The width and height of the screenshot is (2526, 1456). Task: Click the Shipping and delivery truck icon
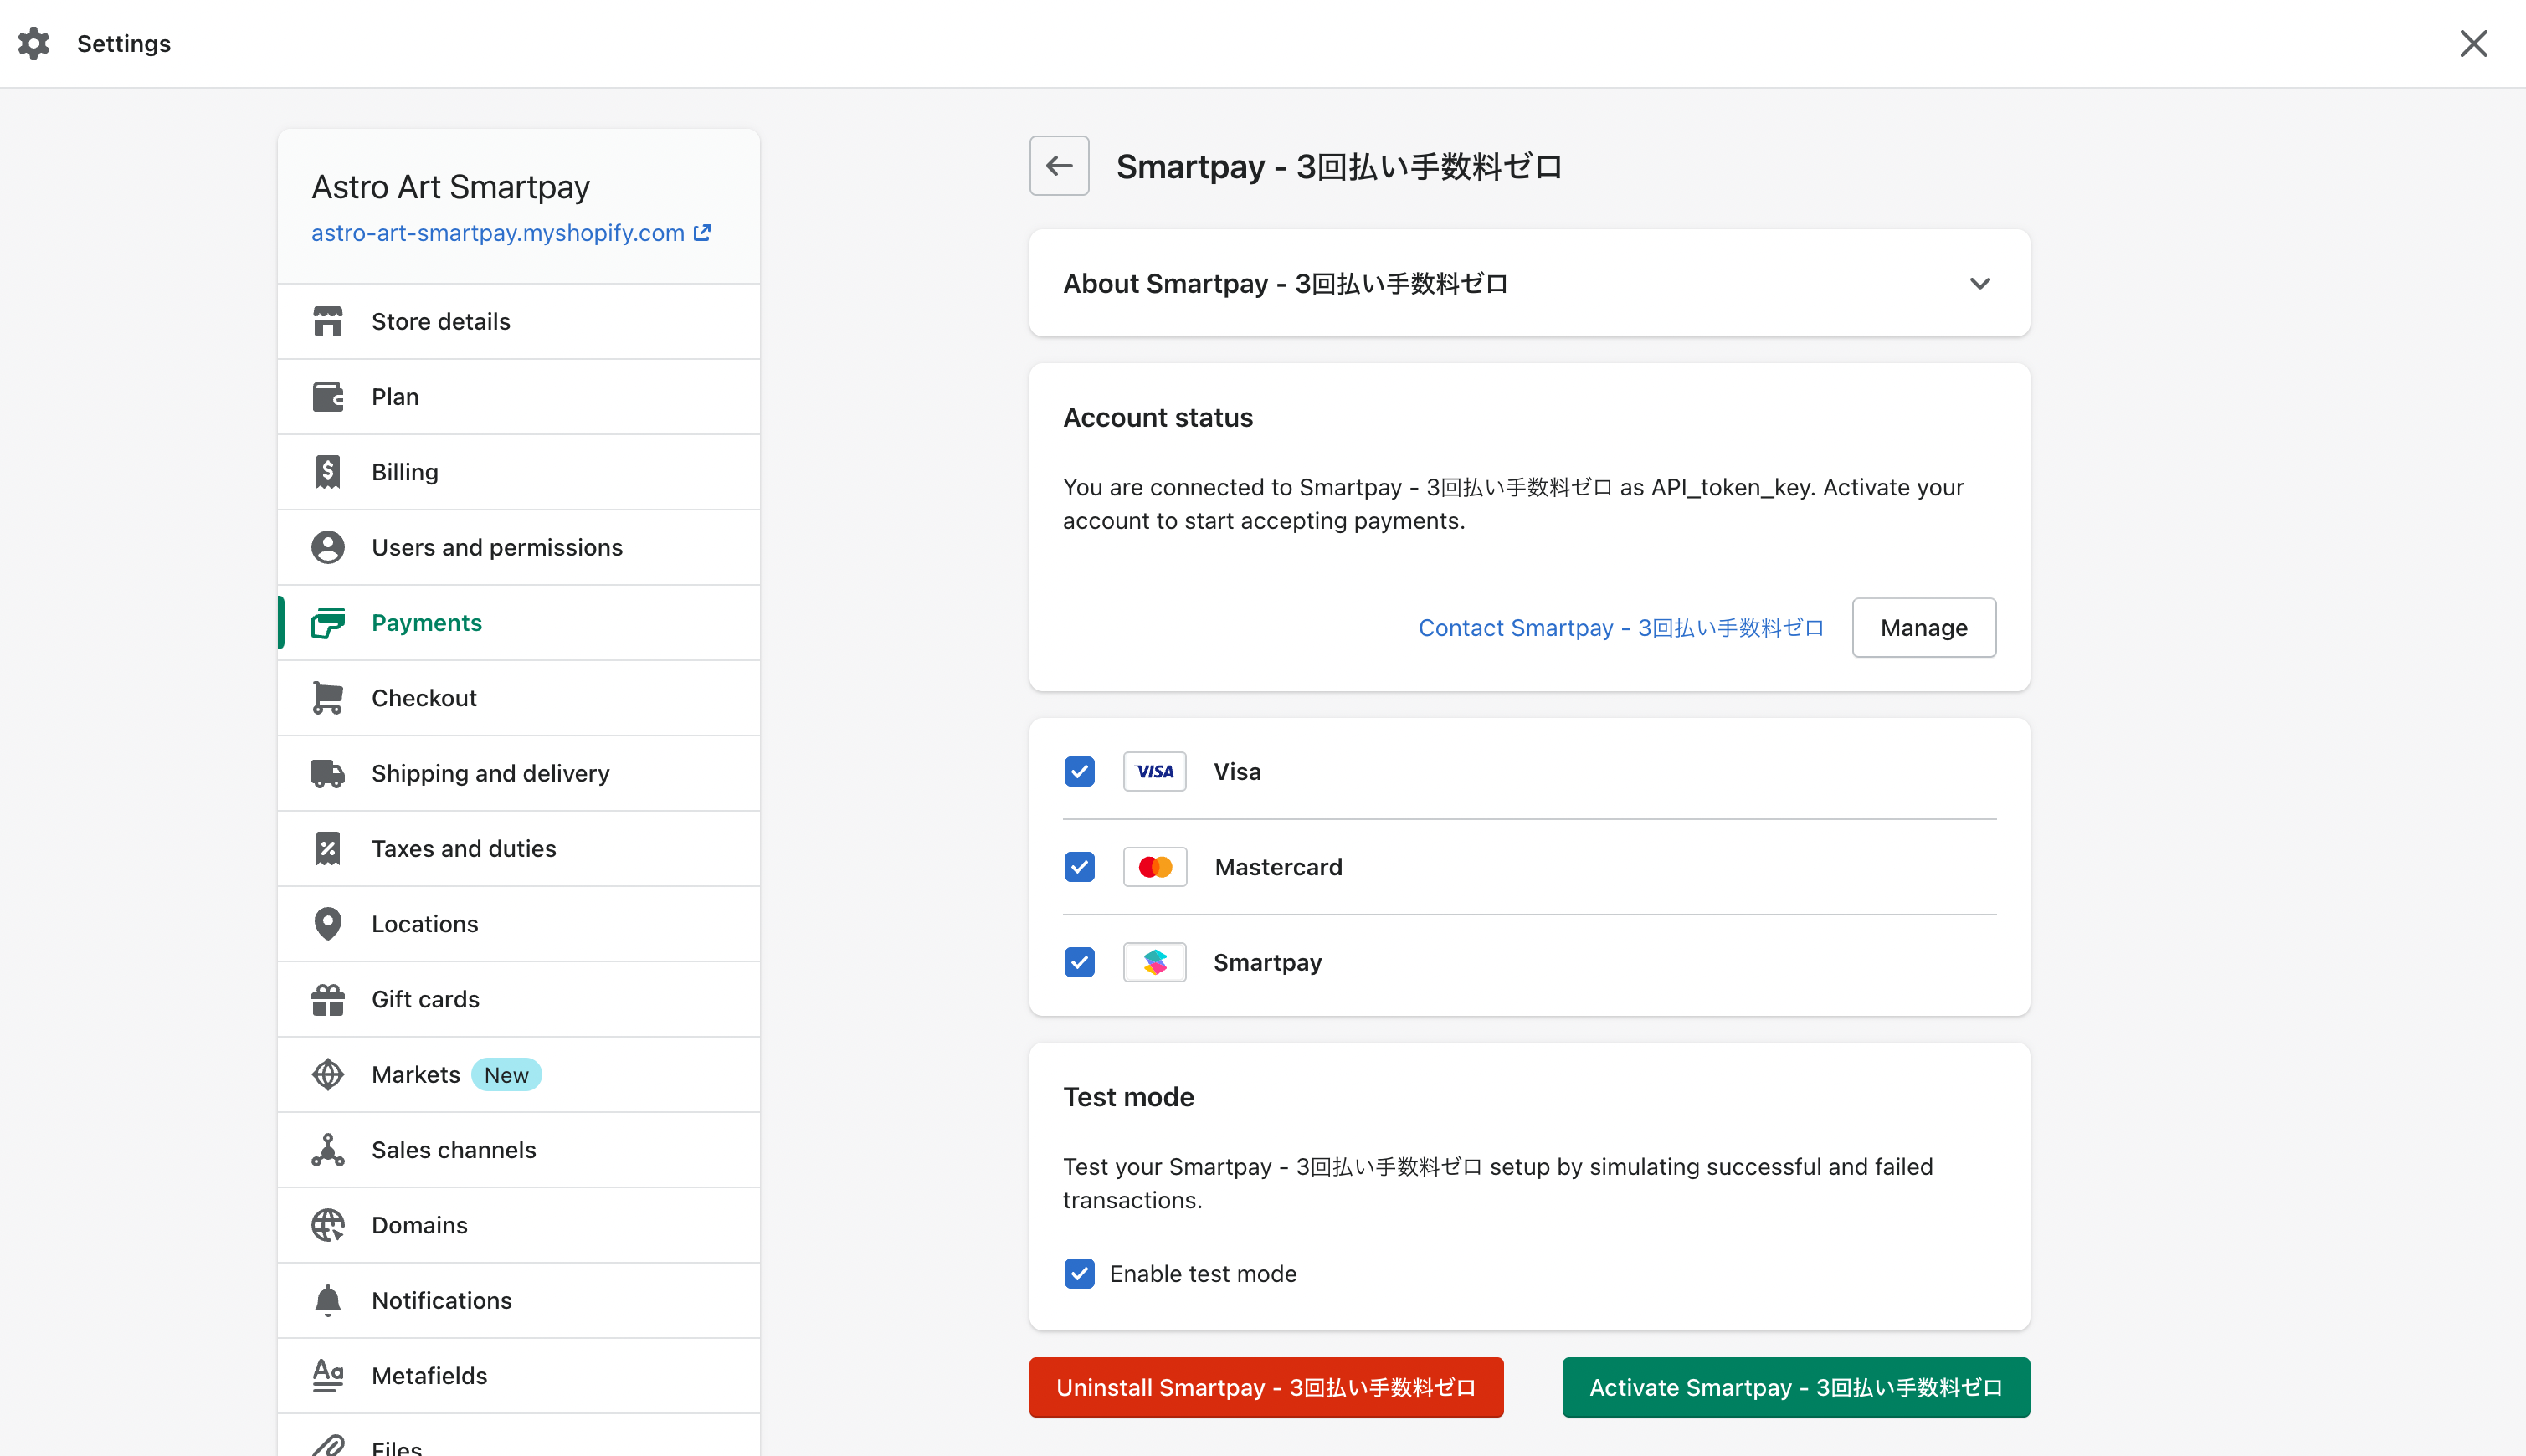(328, 773)
